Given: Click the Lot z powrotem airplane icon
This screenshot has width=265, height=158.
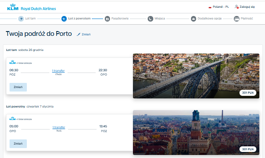Looking at the screenshot, I should pyautogui.click(x=64, y=19).
